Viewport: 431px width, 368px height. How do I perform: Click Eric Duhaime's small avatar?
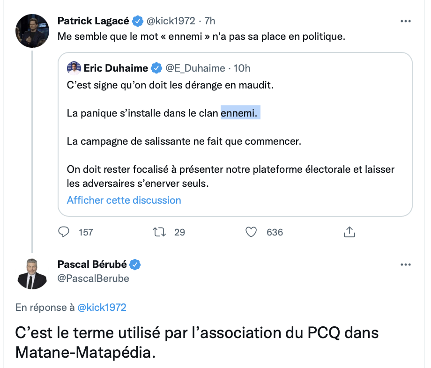[74, 68]
